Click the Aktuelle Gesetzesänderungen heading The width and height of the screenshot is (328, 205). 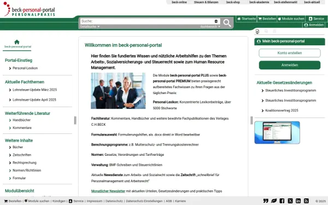coord(284,83)
